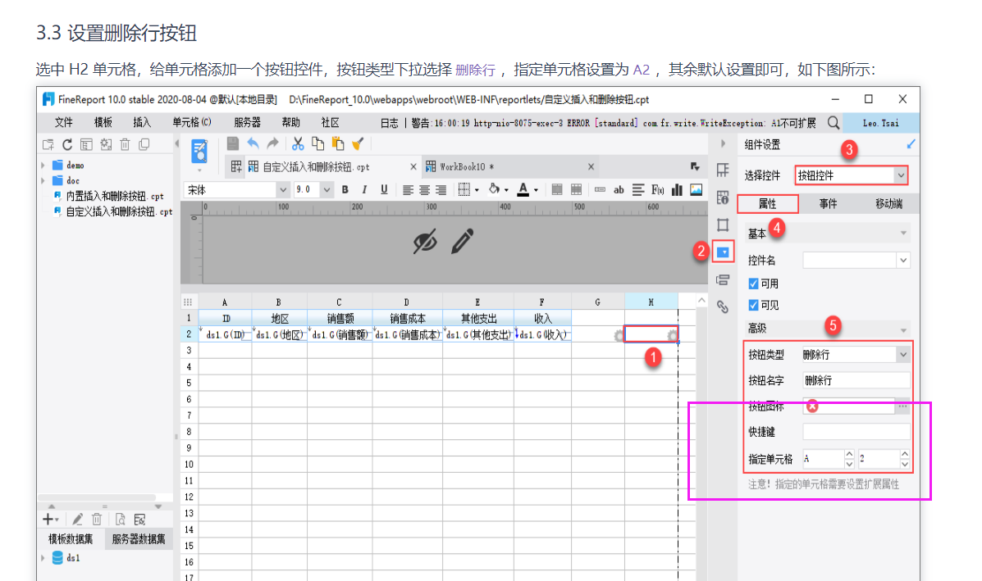
Task: Toggle bold formatting button
Action: (x=345, y=190)
